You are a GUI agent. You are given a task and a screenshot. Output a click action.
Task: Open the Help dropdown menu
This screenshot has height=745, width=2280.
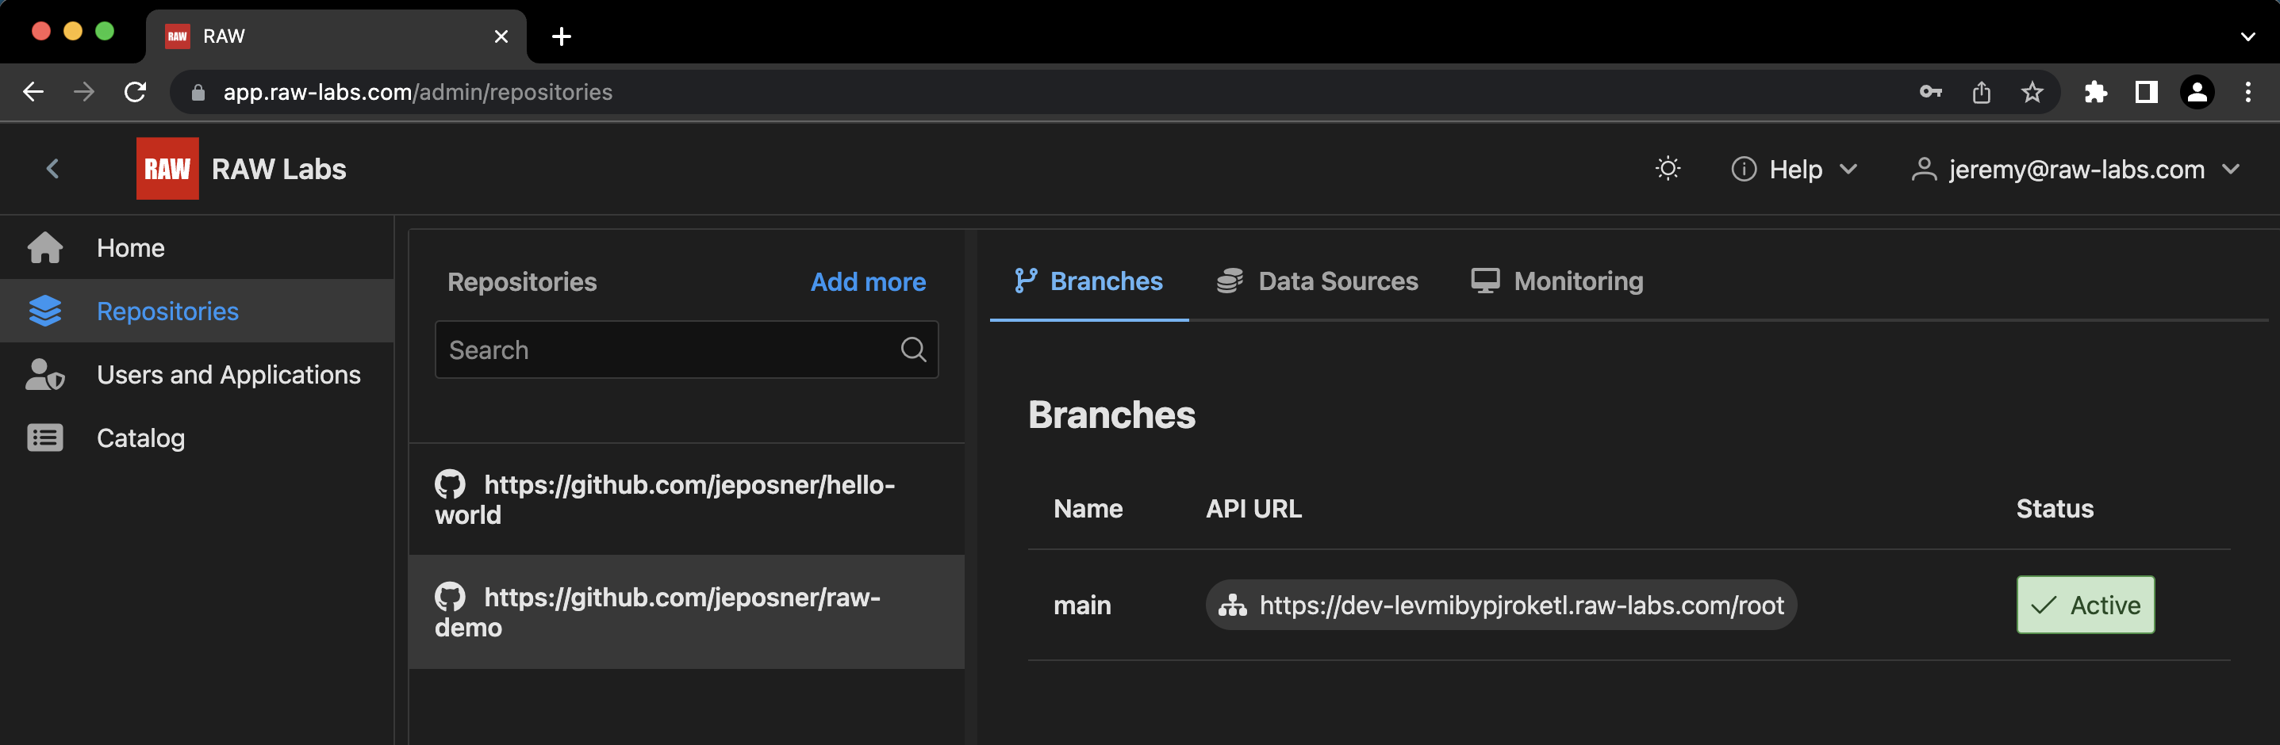pyautogui.click(x=1794, y=169)
